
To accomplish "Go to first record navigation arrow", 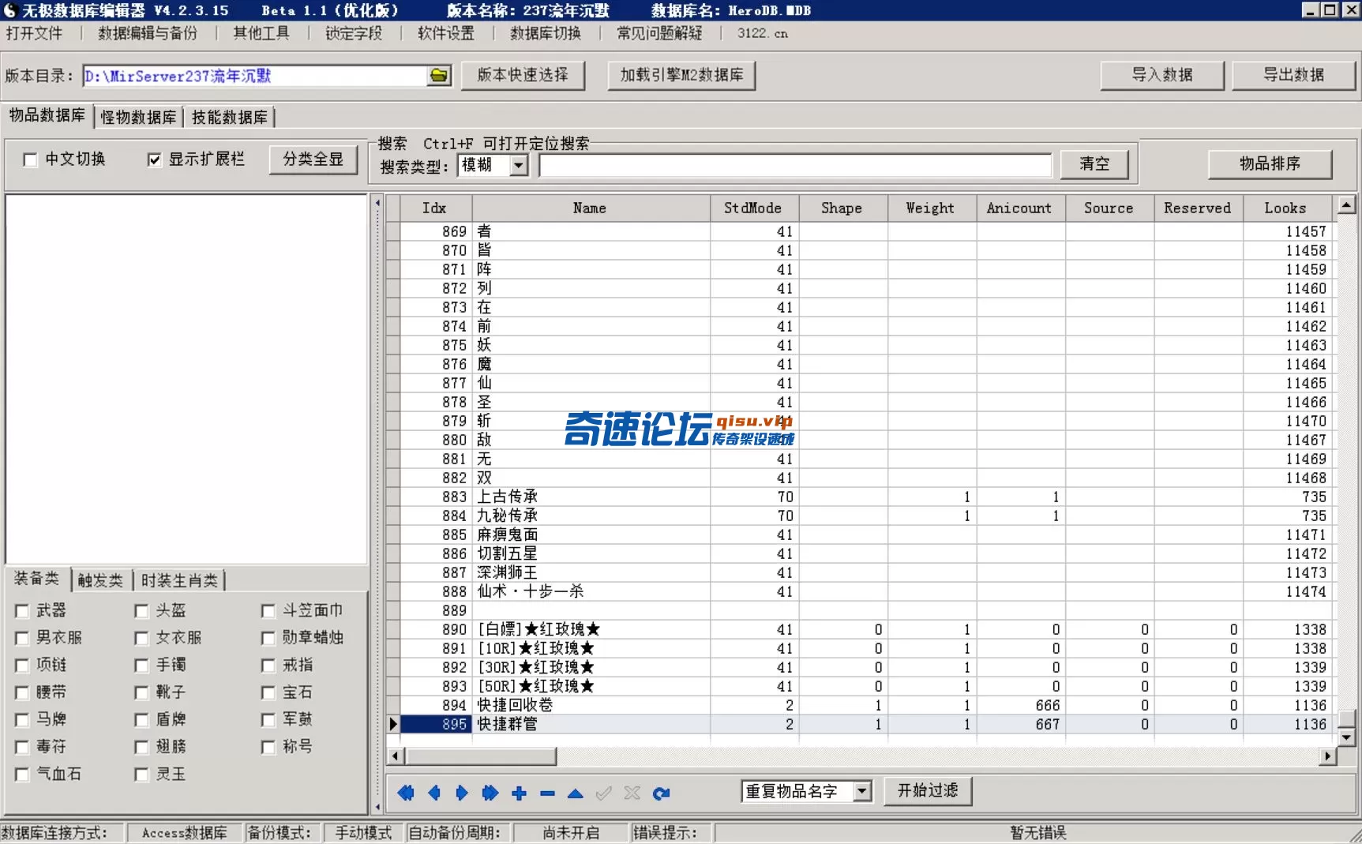I will point(406,793).
